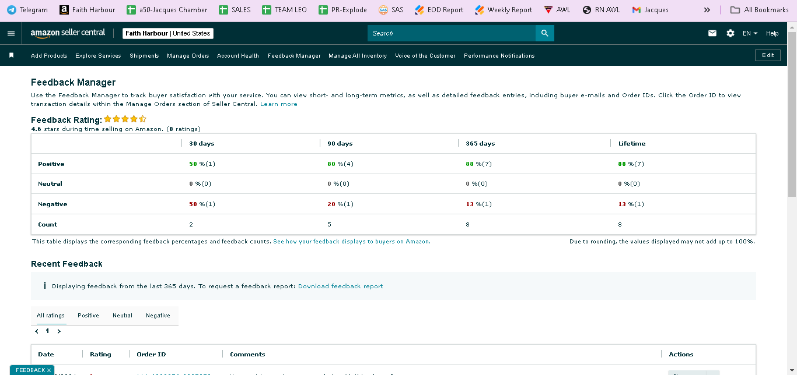The image size is (797, 375).
Task: Open the Telegram bookmark
Action: (27, 10)
